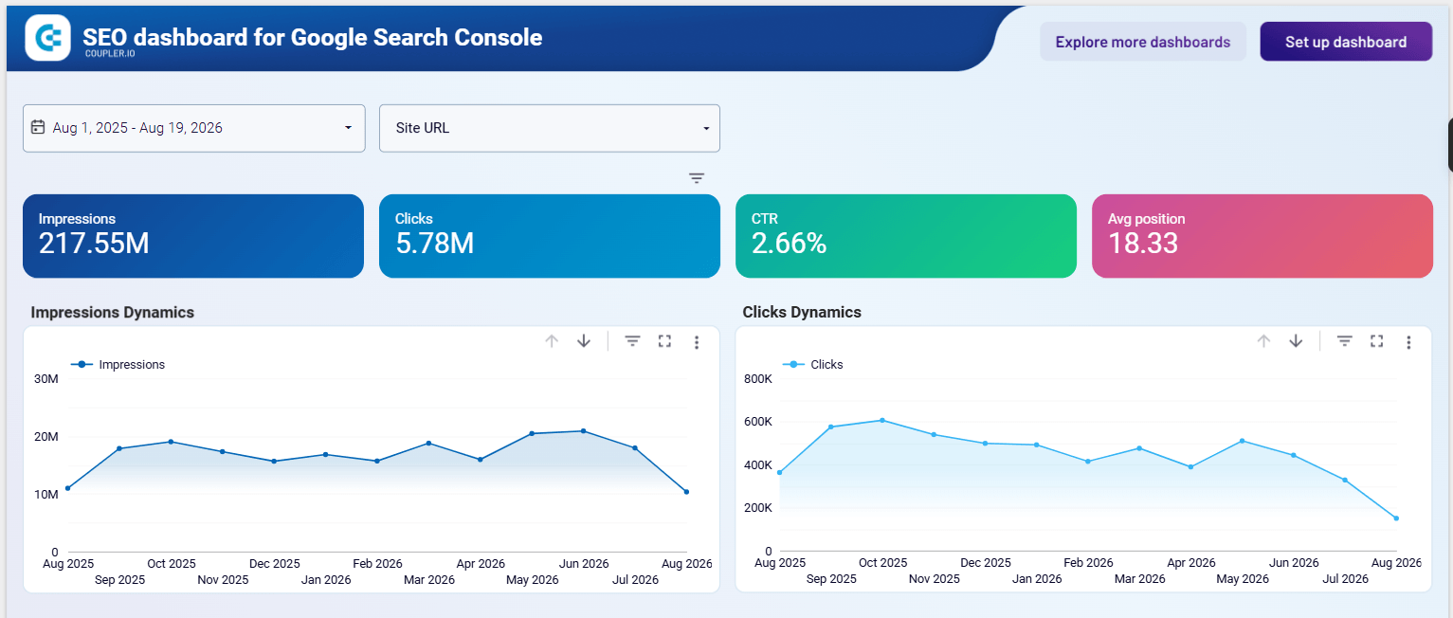
Task: Click the May 2026 data point on Clicks chart
Action: click(1242, 441)
